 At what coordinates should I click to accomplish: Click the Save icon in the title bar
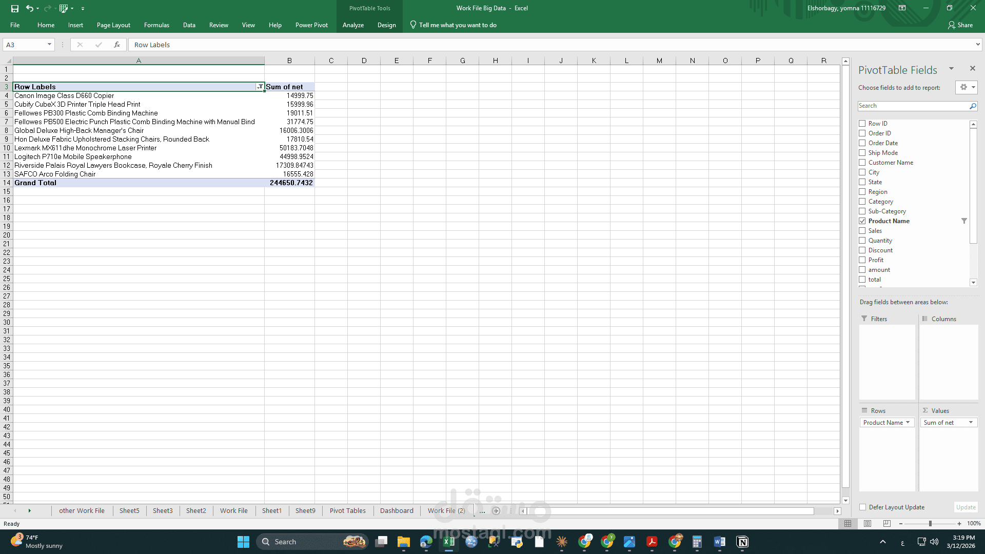(x=14, y=8)
